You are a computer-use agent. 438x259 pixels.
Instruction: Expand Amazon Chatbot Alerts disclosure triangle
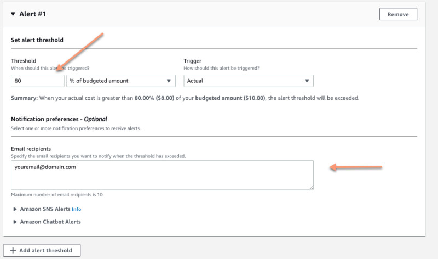coord(15,222)
